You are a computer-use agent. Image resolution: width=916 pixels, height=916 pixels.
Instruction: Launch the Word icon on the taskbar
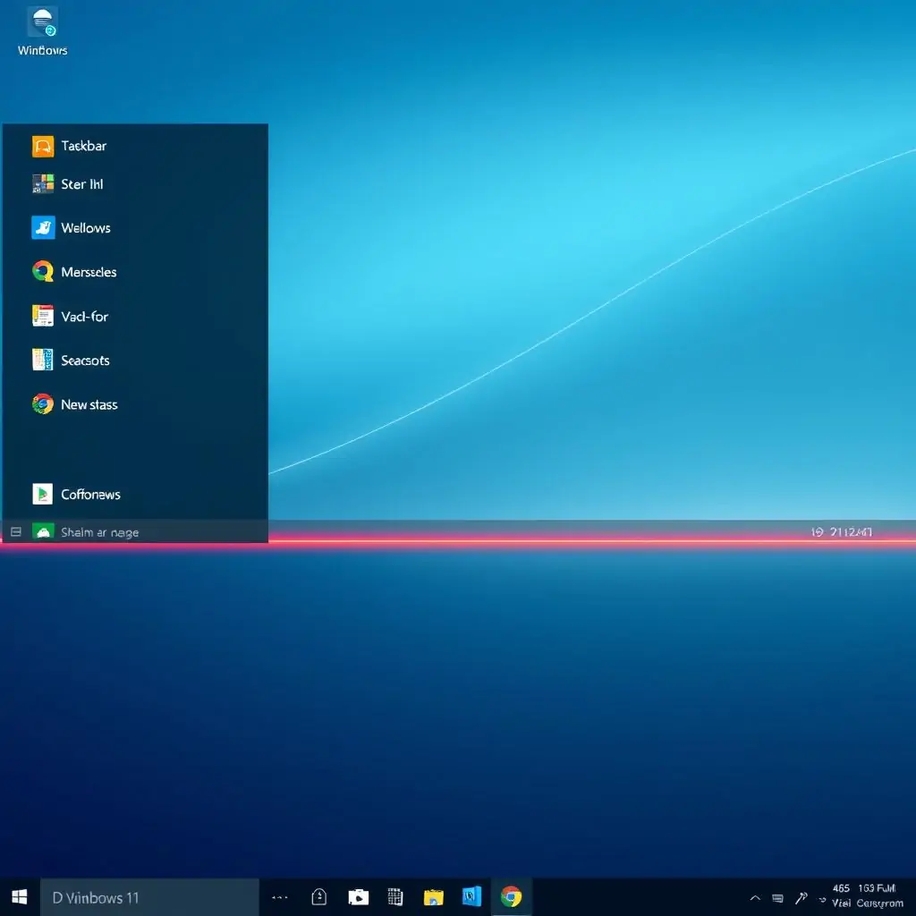pos(471,896)
